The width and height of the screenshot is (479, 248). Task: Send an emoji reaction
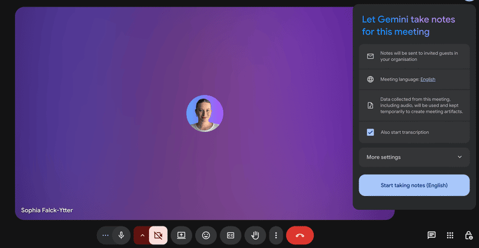click(x=206, y=235)
